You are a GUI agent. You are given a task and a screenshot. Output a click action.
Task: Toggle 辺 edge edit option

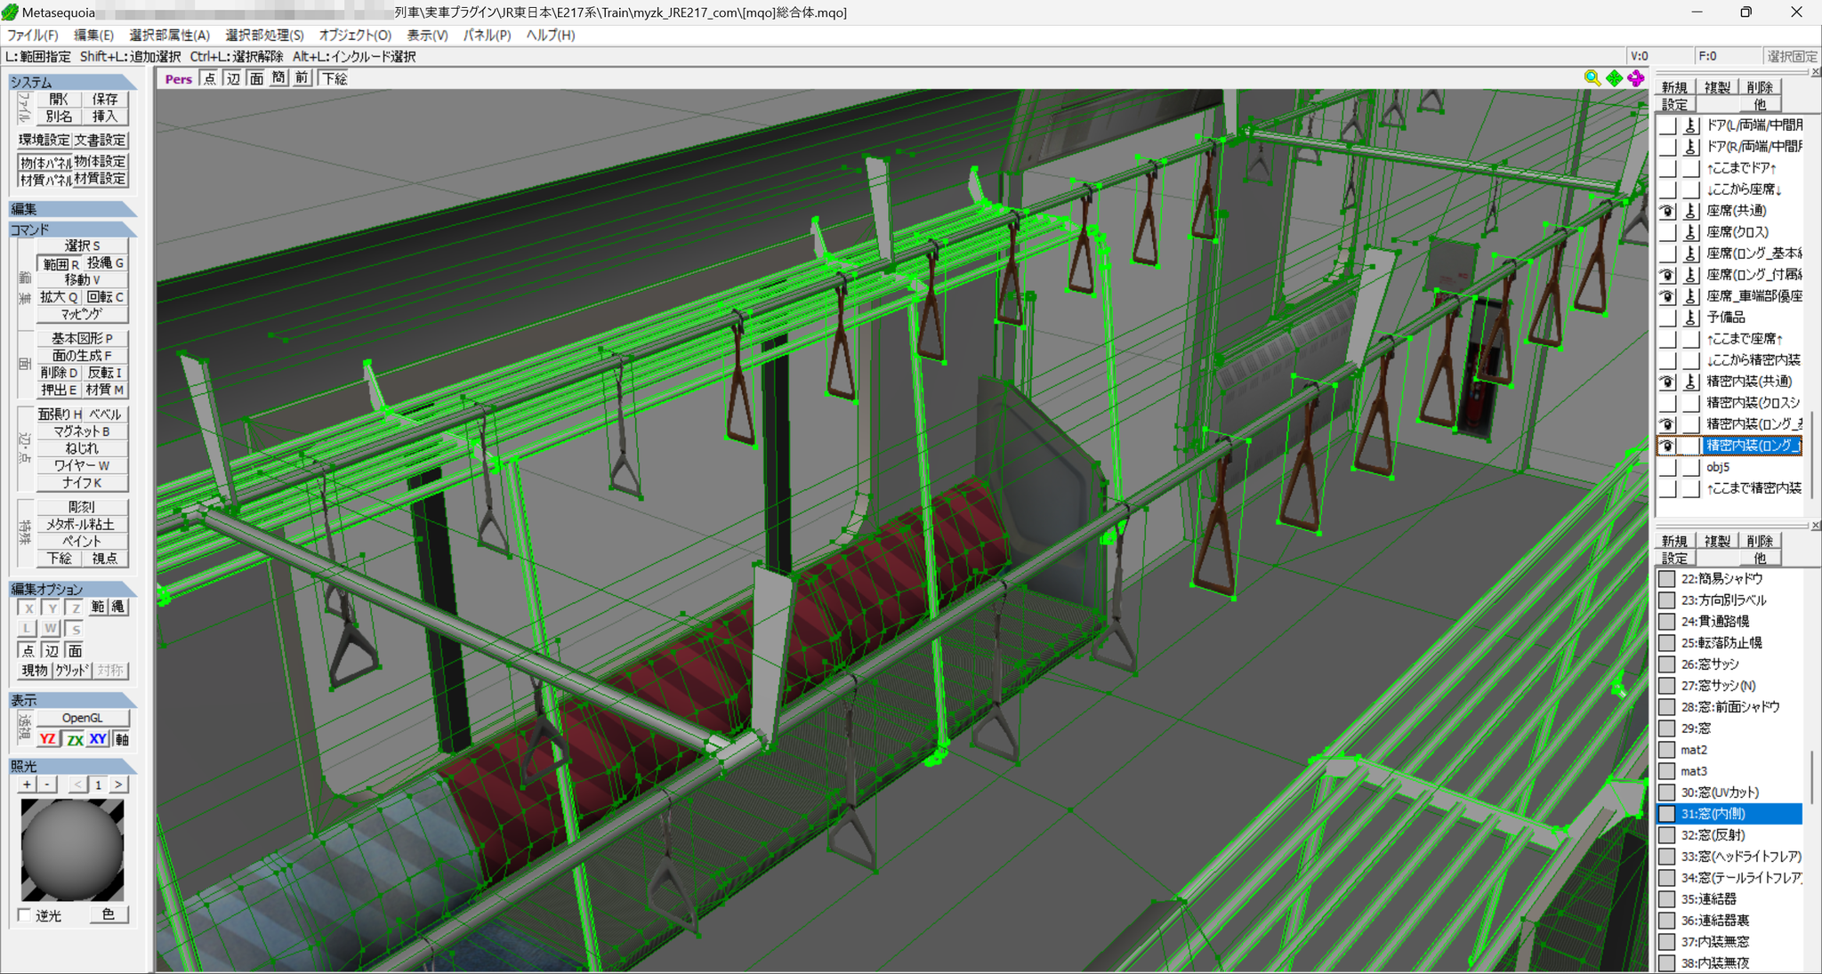coord(52,650)
